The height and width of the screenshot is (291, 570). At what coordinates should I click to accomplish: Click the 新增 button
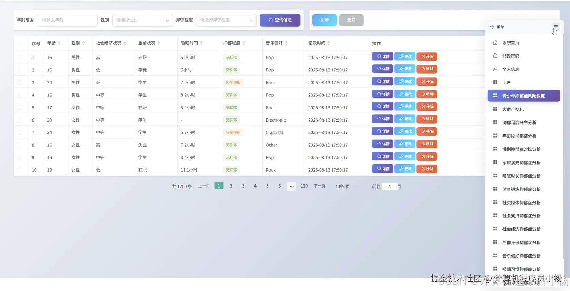pyautogui.click(x=324, y=20)
